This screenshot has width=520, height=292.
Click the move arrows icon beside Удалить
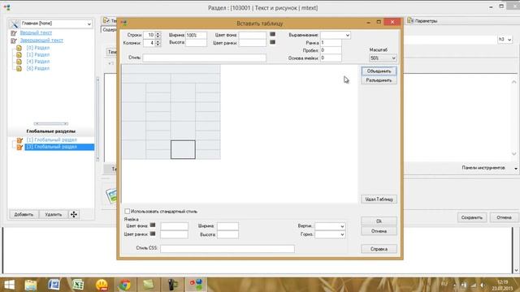pos(74,214)
